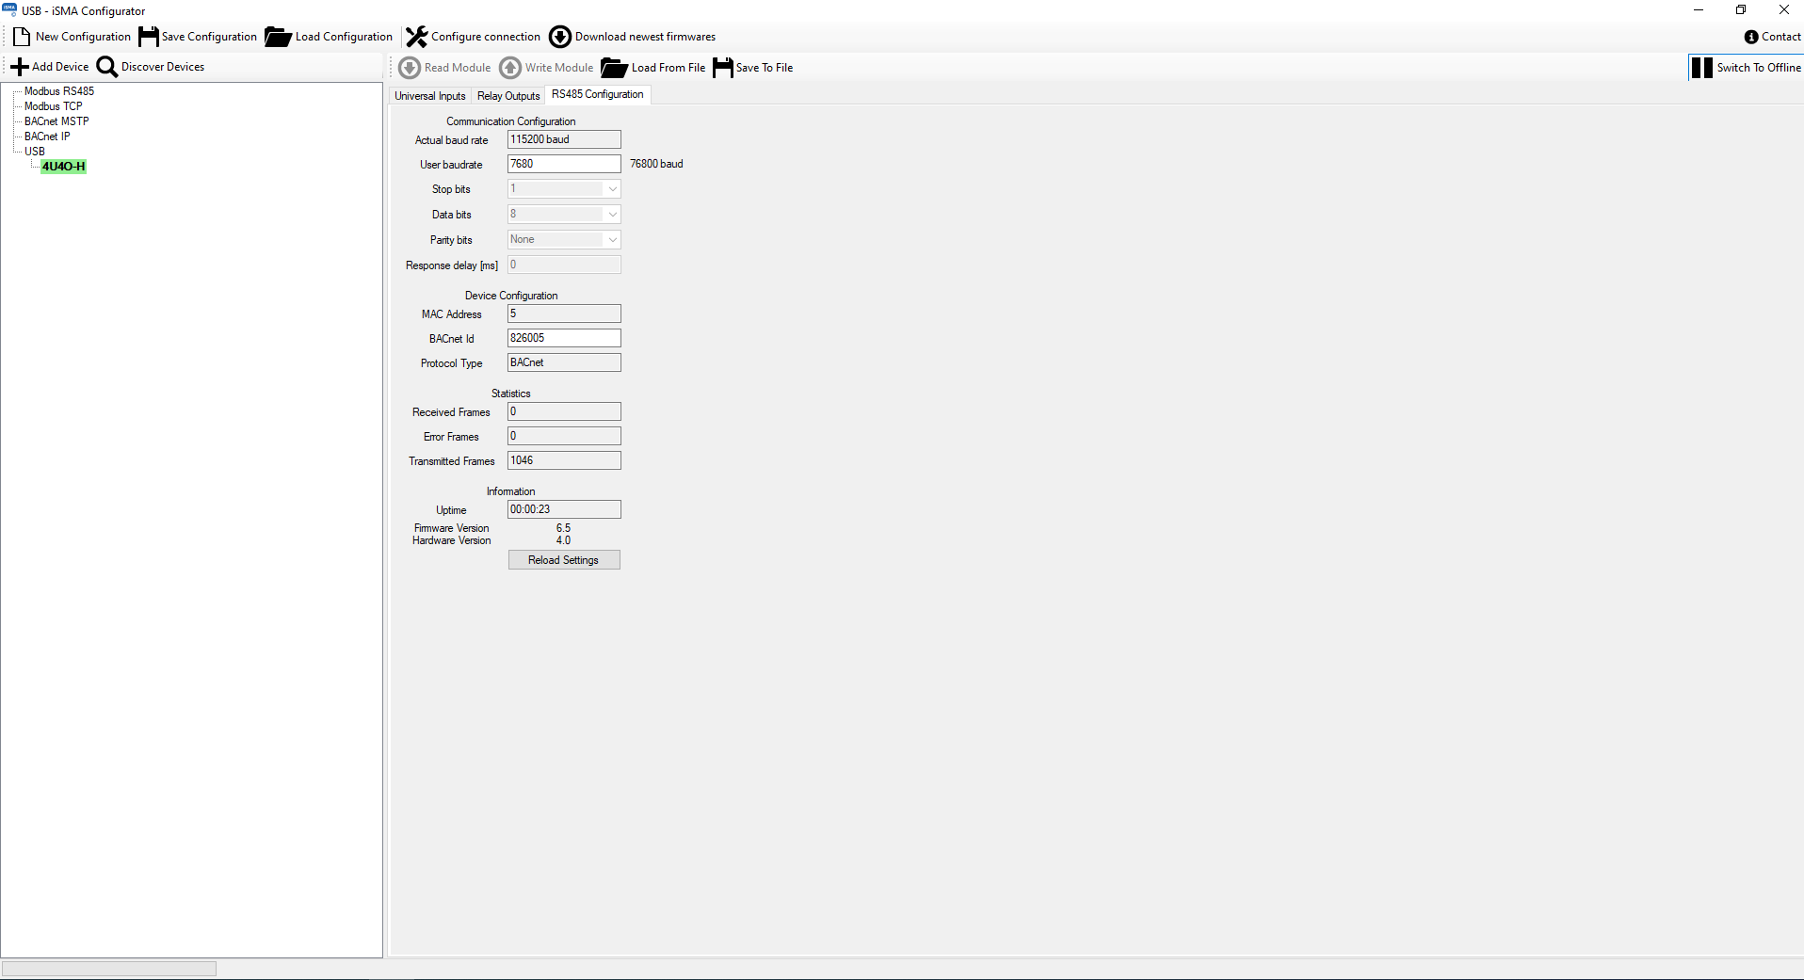Screen dimensions: 1804x980
Task: Open Configure connection settings
Action: click(x=472, y=36)
